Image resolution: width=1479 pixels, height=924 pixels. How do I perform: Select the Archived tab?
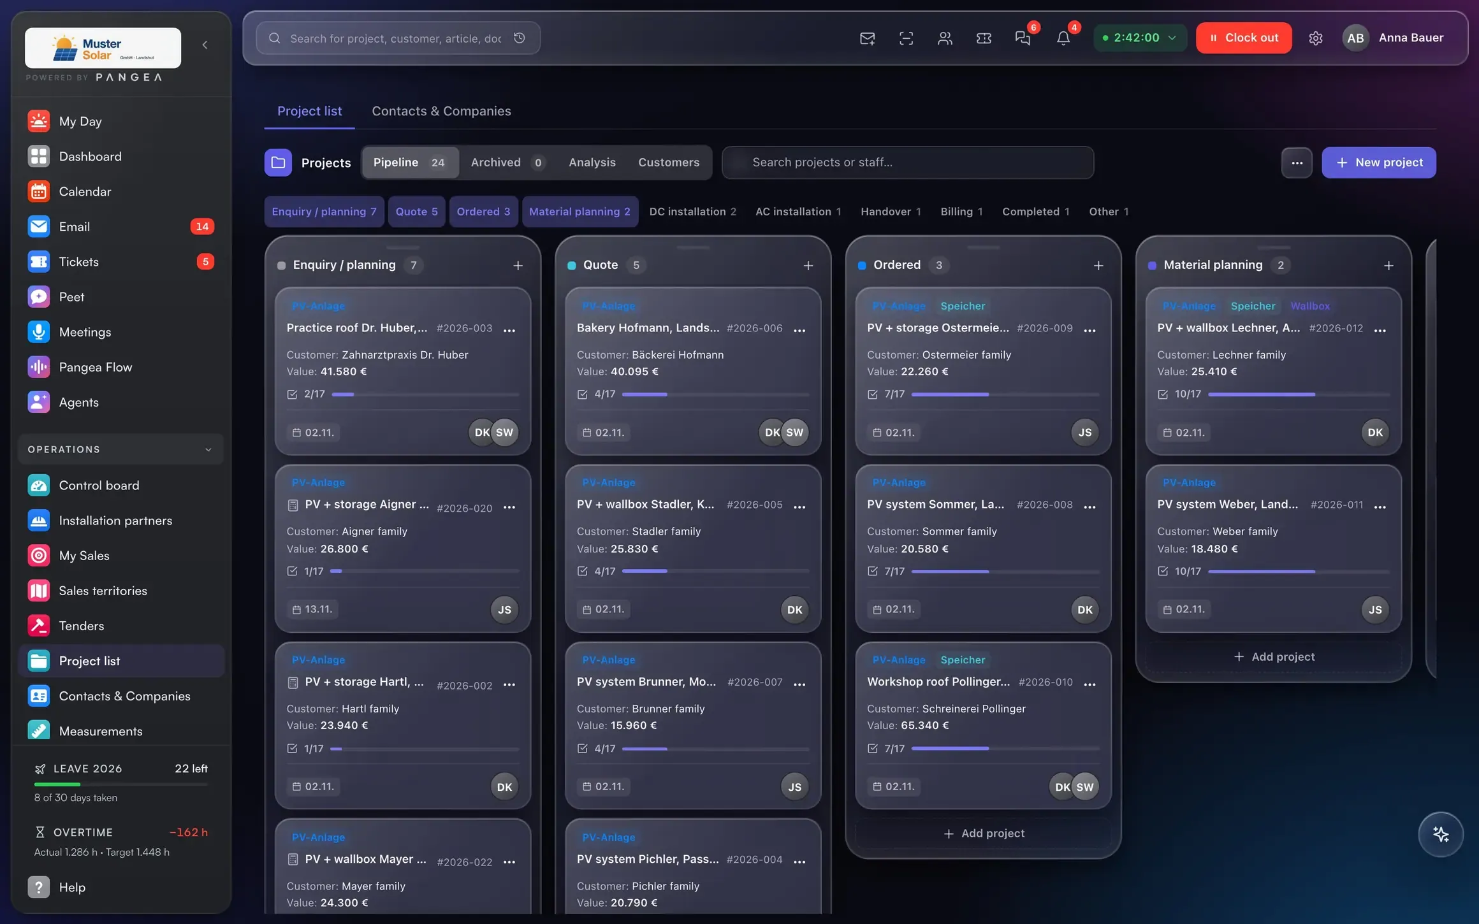[508, 162]
